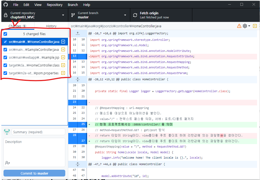
Task: Open the Help menu
Action: [87, 5]
